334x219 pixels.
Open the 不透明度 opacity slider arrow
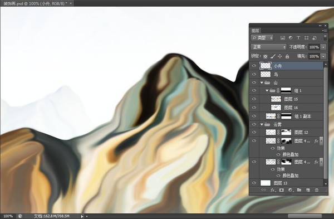pyautogui.click(x=323, y=47)
